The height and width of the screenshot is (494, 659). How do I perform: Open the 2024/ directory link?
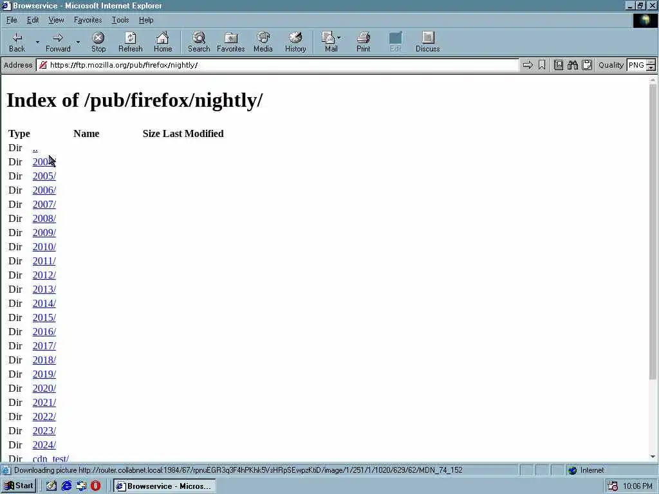(44, 445)
